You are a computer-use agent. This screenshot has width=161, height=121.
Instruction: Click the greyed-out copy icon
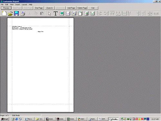pos(36,14)
